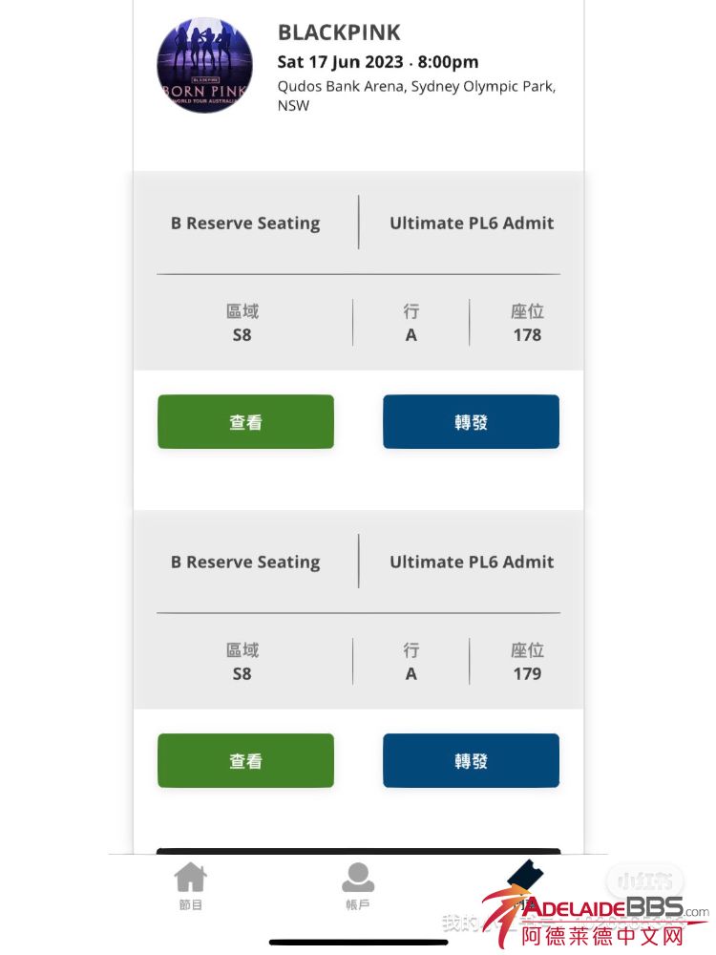Tap the BLACKPINK Born Pink event thumbnail

tap(204, 65)
